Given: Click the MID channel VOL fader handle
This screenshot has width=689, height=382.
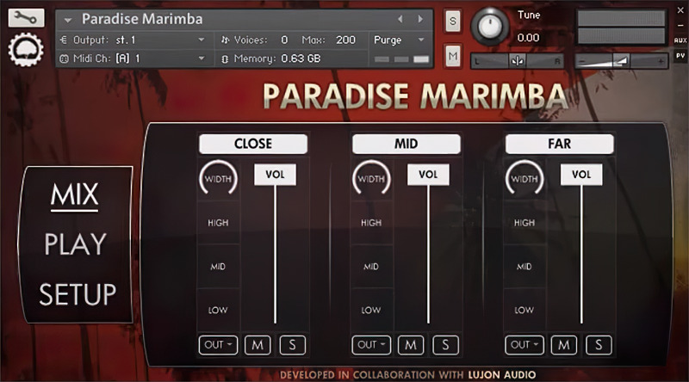Looking at the screenshot, I should tap(428, 175).
